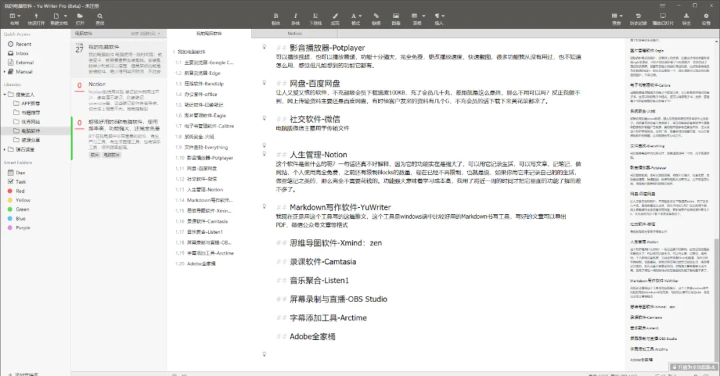
Task: Click the table grid icon
Action: point(415,15)
